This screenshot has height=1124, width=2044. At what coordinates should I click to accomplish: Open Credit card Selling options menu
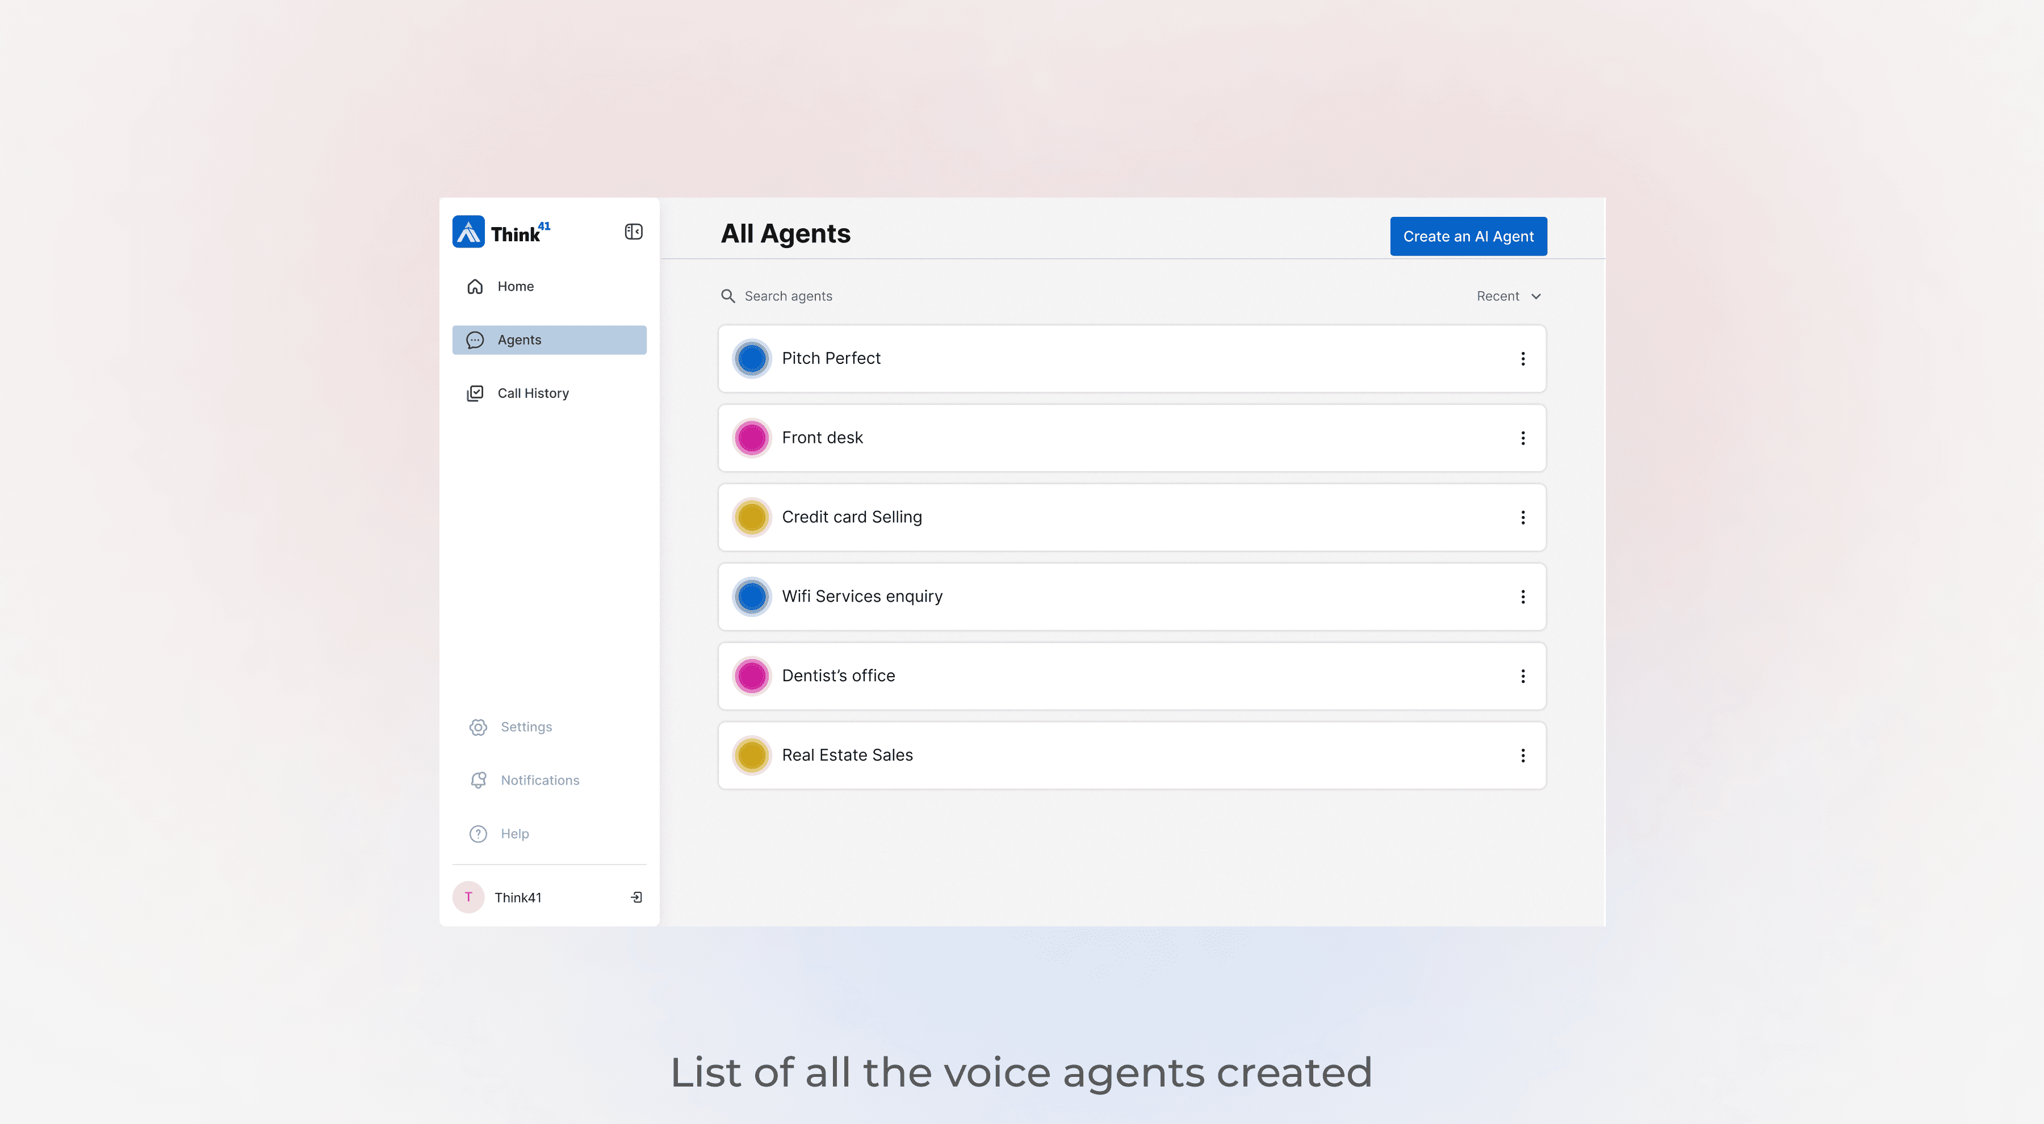(1523, 517)
